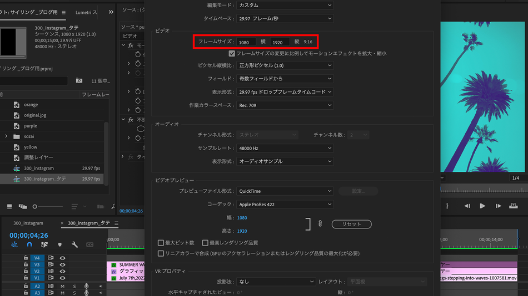
Task: Hide V3 track with eye icon
Action: 63,264
